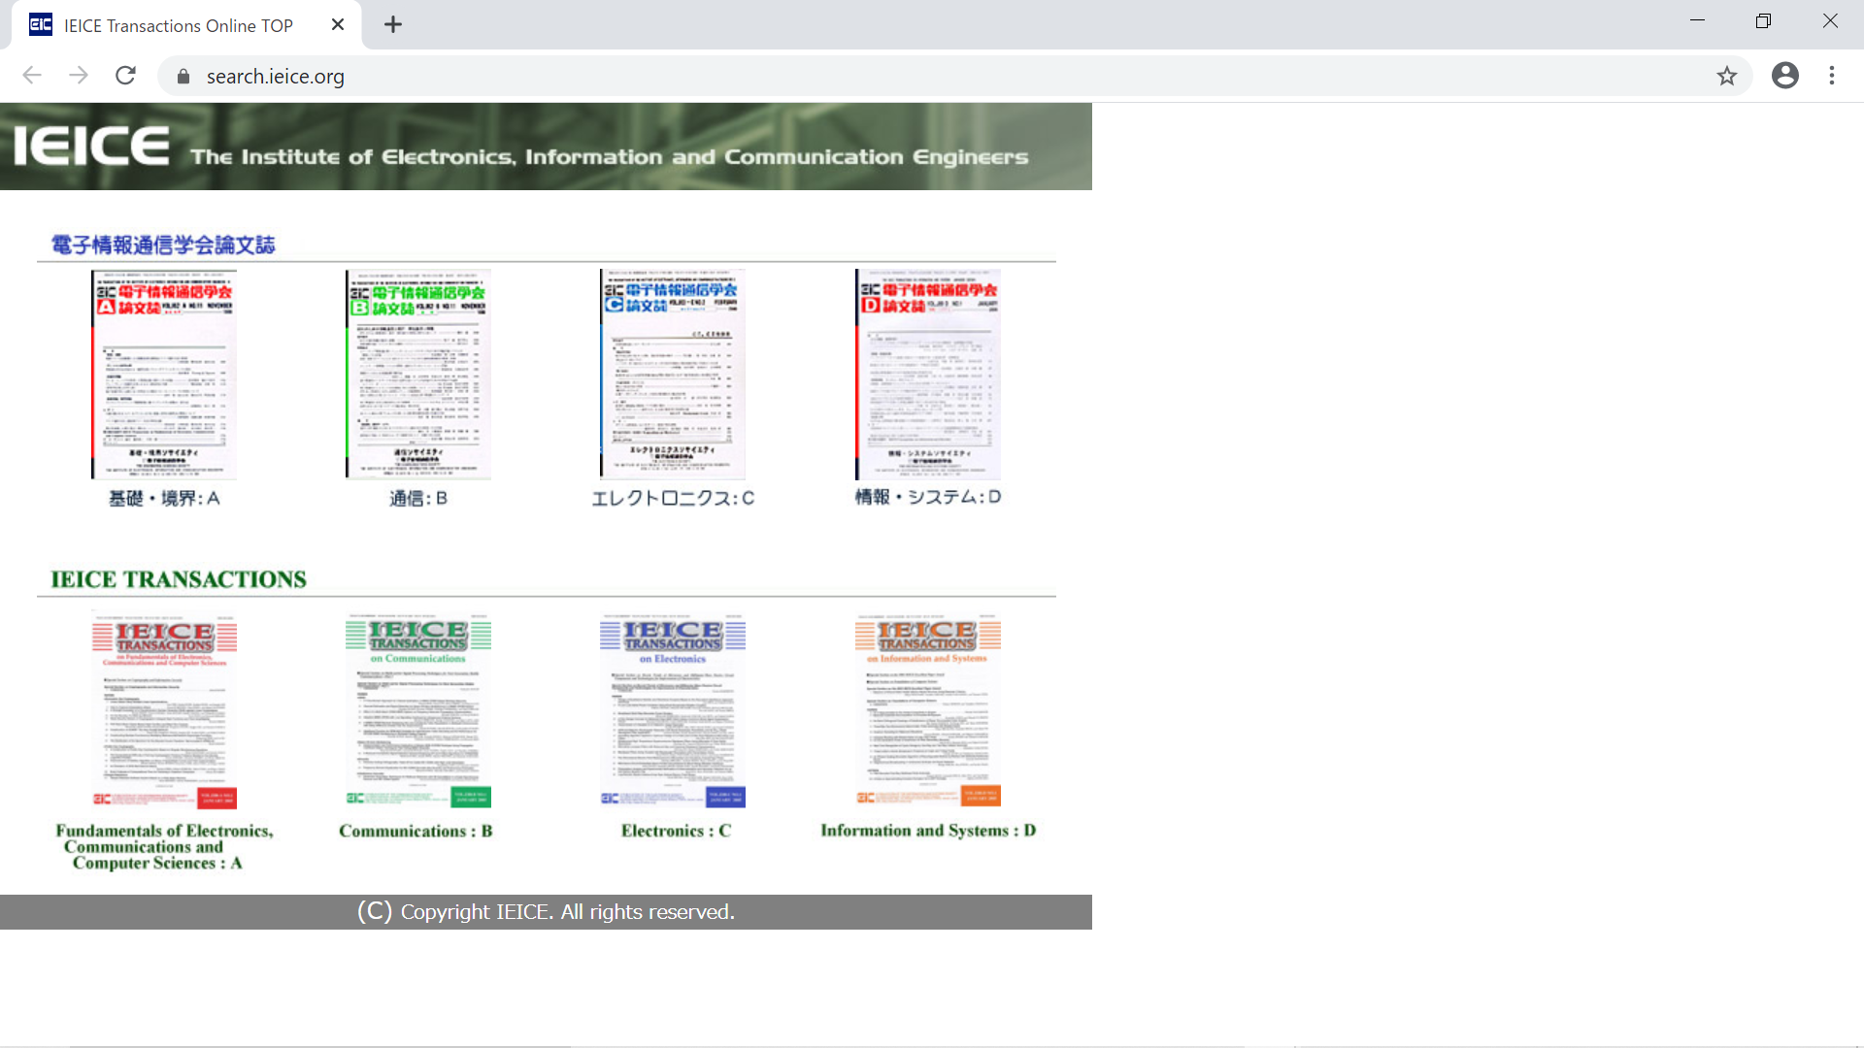1864x1048 pixels.
Task: Go back using browser back arrow
Action: pyautogui.click(x=32, y=76)
